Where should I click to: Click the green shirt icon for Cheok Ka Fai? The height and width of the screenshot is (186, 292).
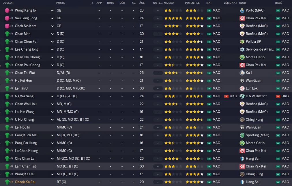click(7, 182)
